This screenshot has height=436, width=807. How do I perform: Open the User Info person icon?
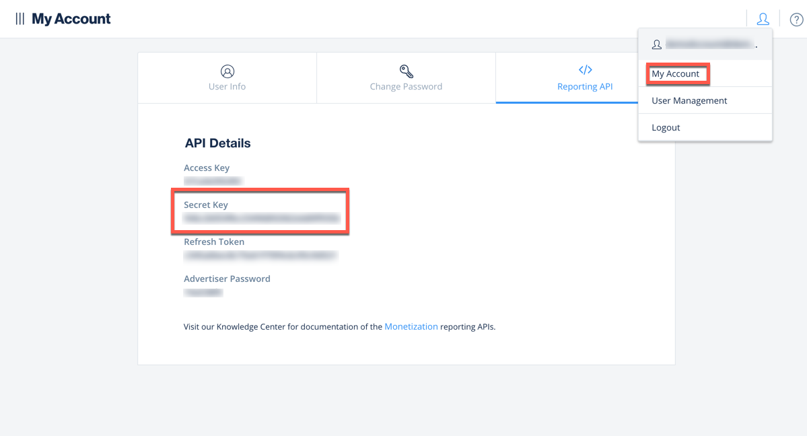click(x=227, y=71)
